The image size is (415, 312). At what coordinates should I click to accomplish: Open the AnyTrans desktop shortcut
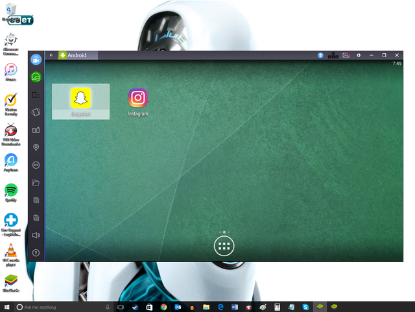coord(11,163)
